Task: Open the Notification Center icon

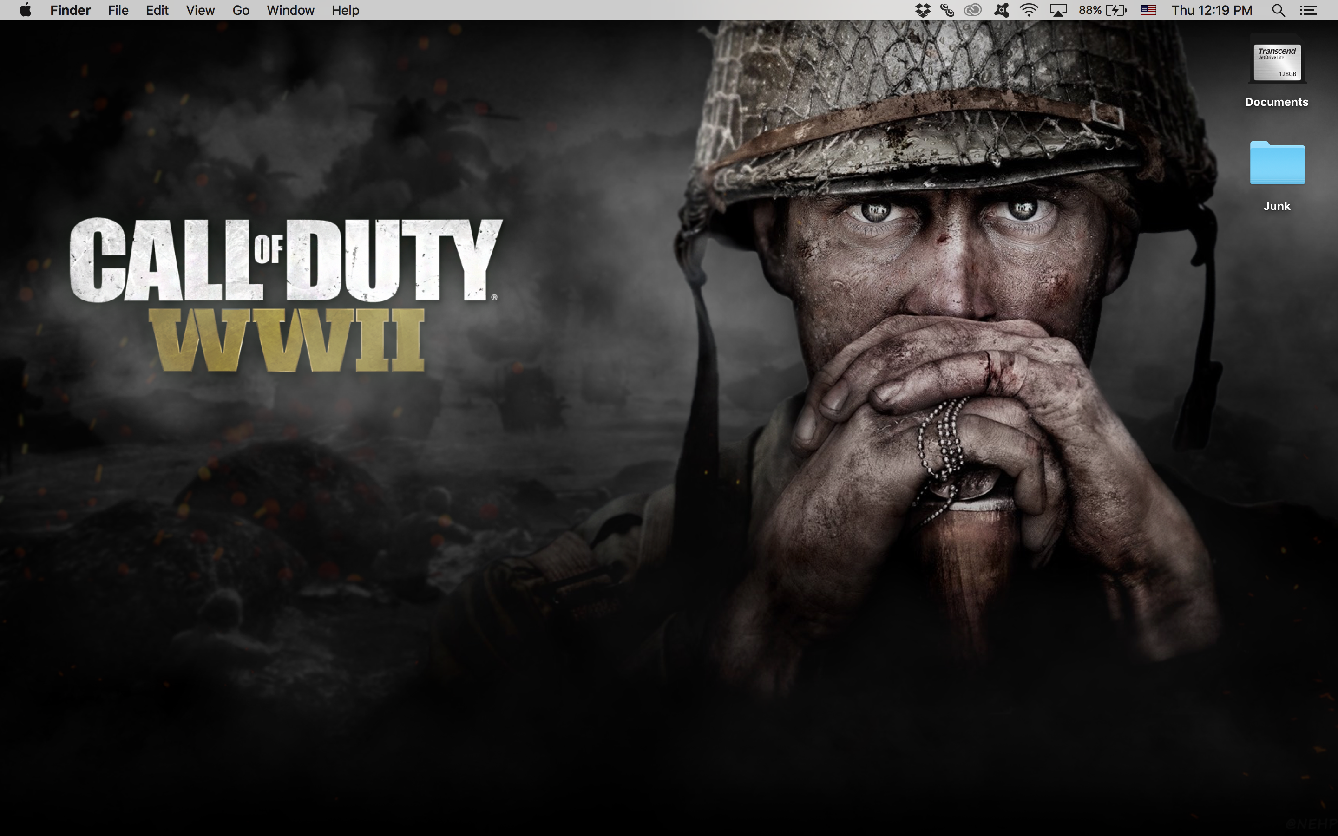Action: click(x=1308, y=10)
